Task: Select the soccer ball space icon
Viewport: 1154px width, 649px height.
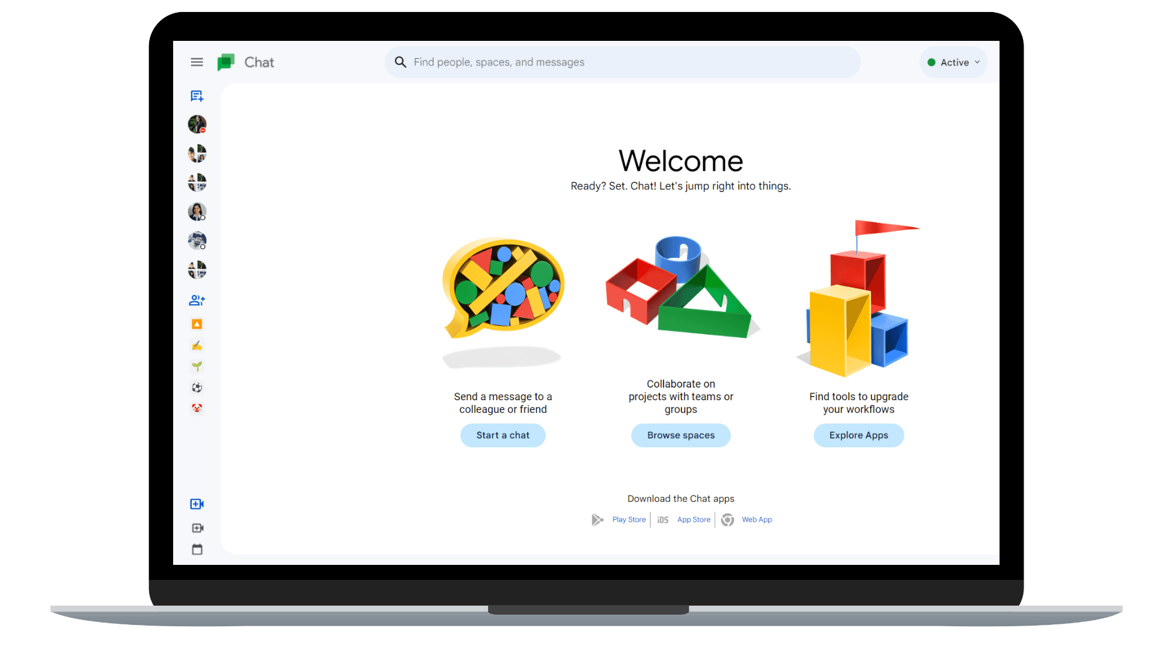Action: (197, 387)
